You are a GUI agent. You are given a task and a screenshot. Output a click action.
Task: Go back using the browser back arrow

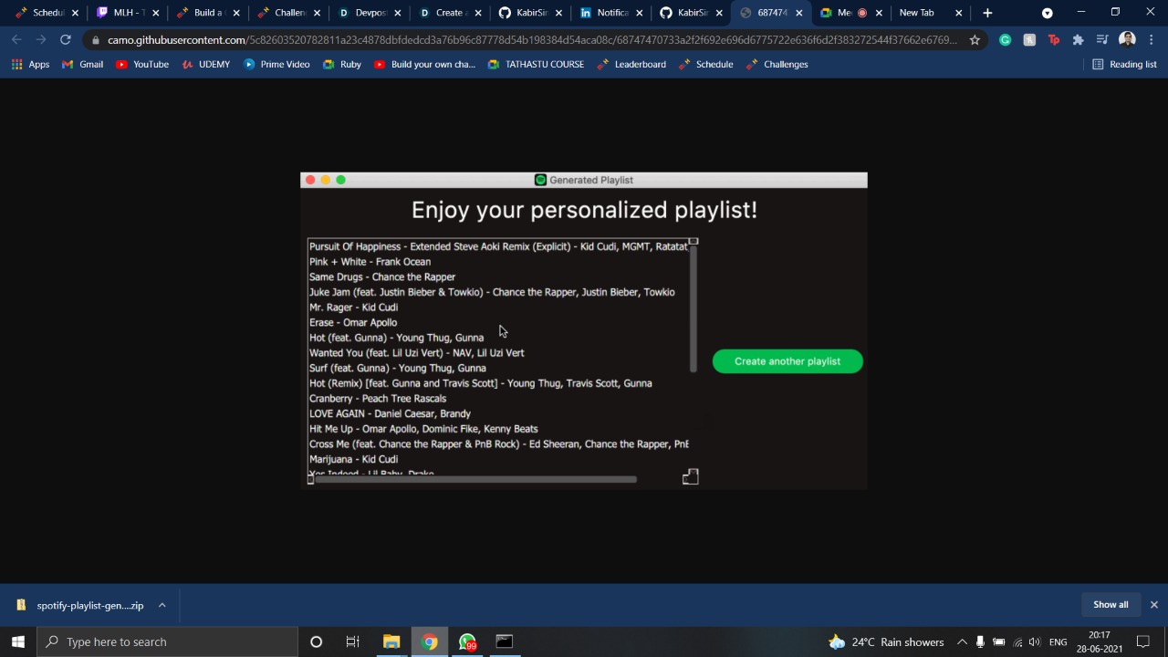click(x=16, y=40)
